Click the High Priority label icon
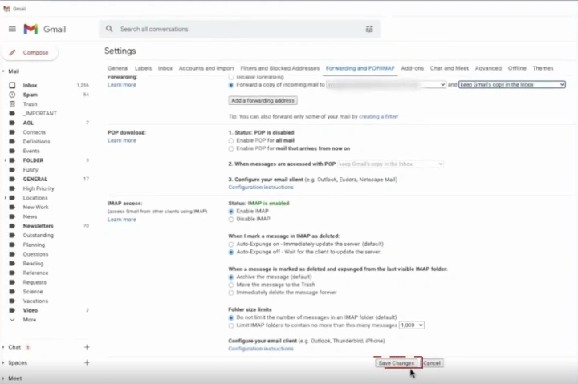 tap(12, 188)
